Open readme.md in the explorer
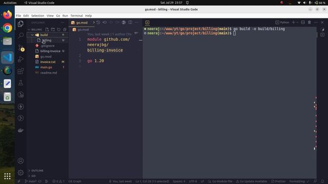The width and height of the screenshot is (328, 184). click(x=47, y=73)
